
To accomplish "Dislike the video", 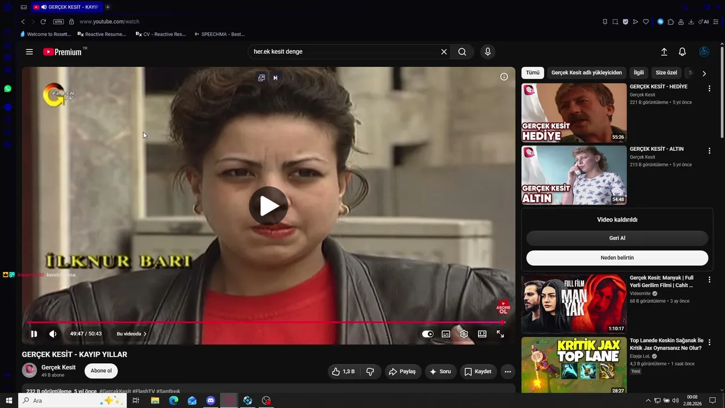I will (370, 372).
